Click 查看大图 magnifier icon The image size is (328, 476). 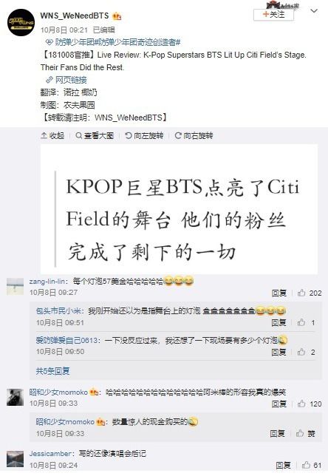78,135
